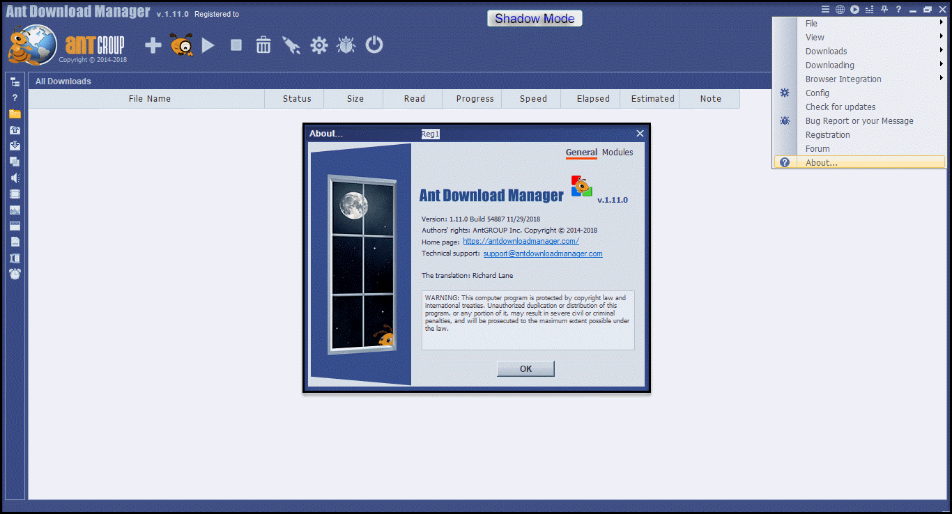This screenshot has width=952, height=514.
Task: Click the alarm clock sidebar icon
Action: coord(15,274)
